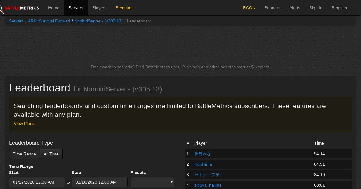
Task: Click the BattleMetrics logo
Action: [x=20, y=8]
